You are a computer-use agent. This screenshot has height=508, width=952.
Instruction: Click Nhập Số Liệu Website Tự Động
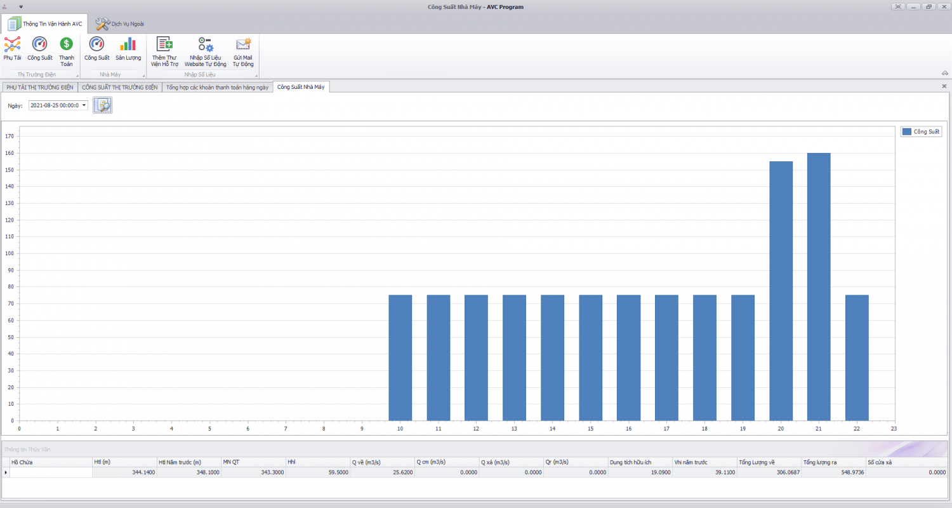(x=205, y=51)
